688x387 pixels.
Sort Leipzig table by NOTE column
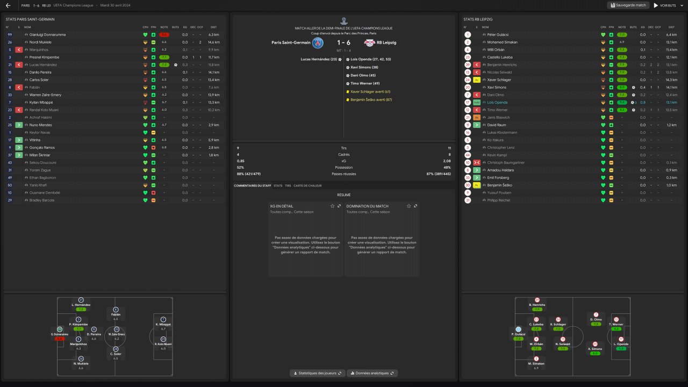click(622, 27)
